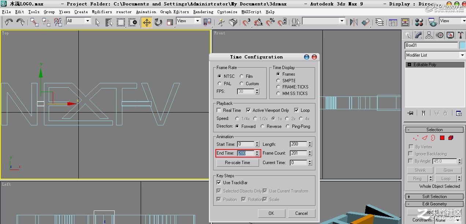This screenshot has height=224, width=466.
Task: Toggle the Spinner Snap icon
Action: (x=282, y=22)
